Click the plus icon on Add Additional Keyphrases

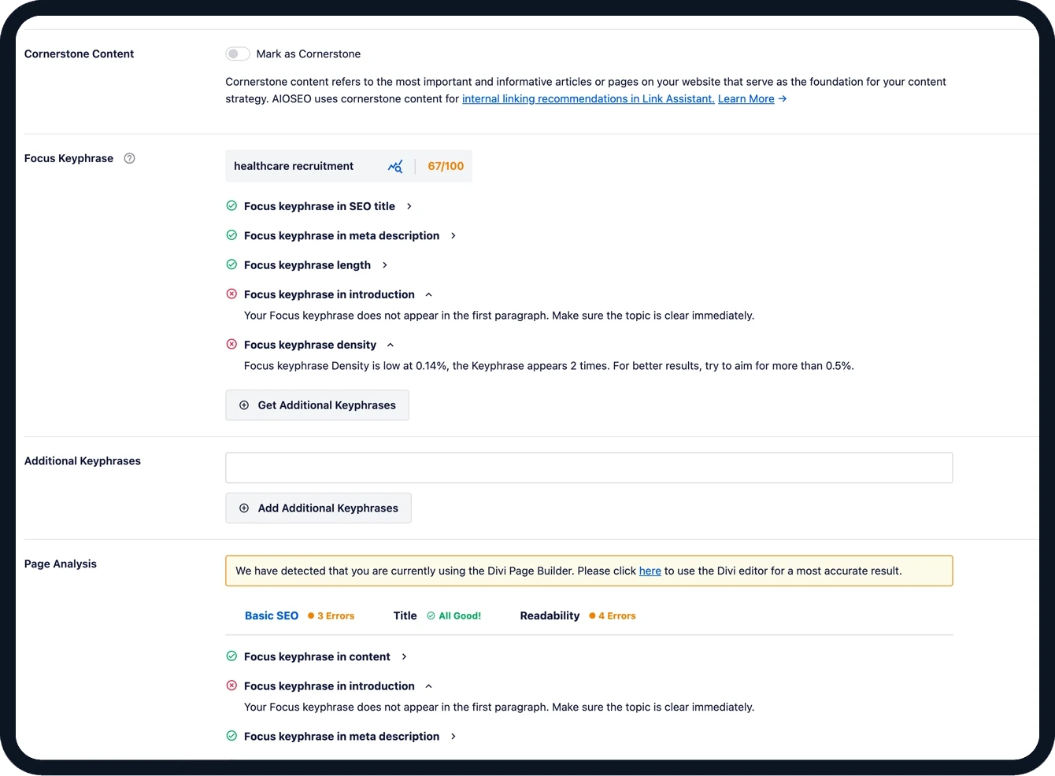coord(244,508)
